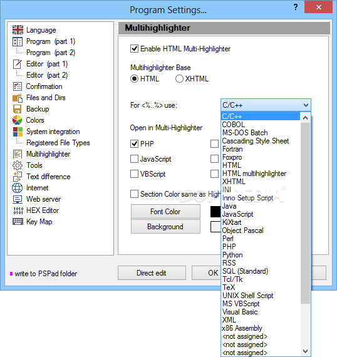Click the Background button
The height and width of the screenshot is (357, 337).
point(165,227)
